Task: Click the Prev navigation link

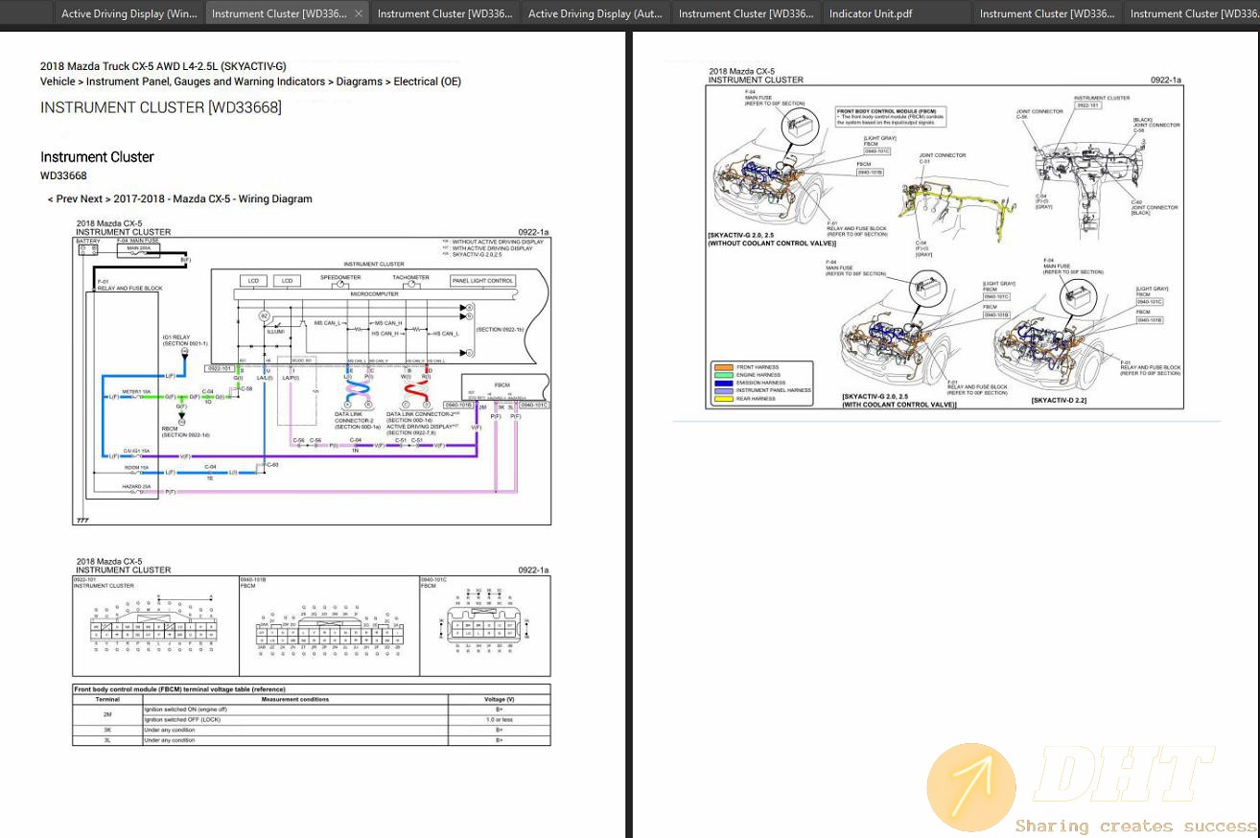Action: [x=63, y=199]
